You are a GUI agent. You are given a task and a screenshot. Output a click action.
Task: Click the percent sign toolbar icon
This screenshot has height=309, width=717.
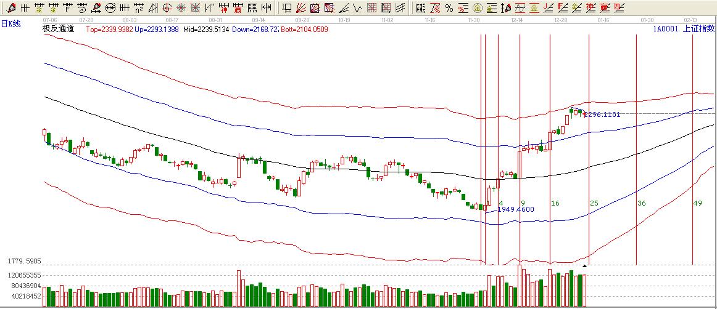[x=449, y=8]
